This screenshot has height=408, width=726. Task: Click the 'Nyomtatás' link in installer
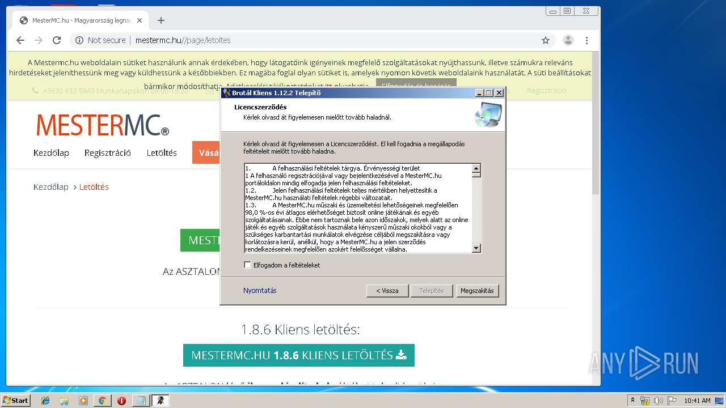[x=260, y=291]
